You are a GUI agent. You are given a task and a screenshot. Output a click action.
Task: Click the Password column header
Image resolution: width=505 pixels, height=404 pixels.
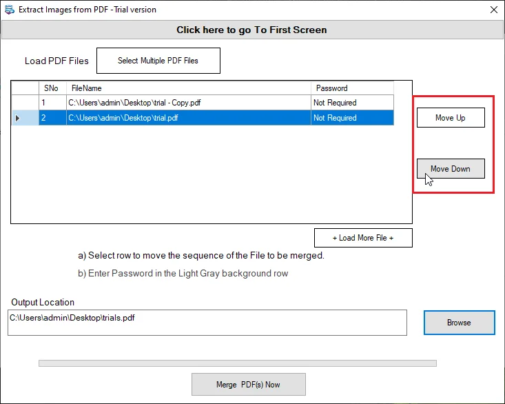point(352,88)
